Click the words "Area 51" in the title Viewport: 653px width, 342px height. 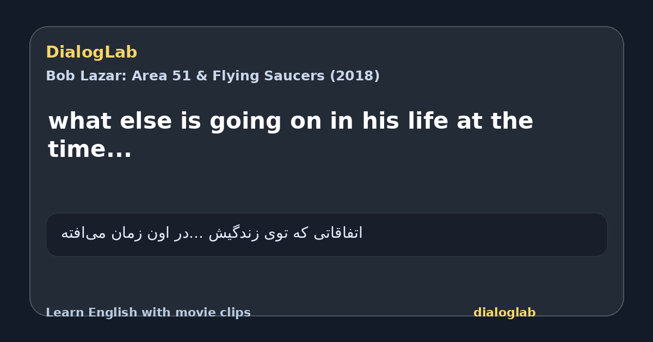pyautogui.click(x=161, y=76)
